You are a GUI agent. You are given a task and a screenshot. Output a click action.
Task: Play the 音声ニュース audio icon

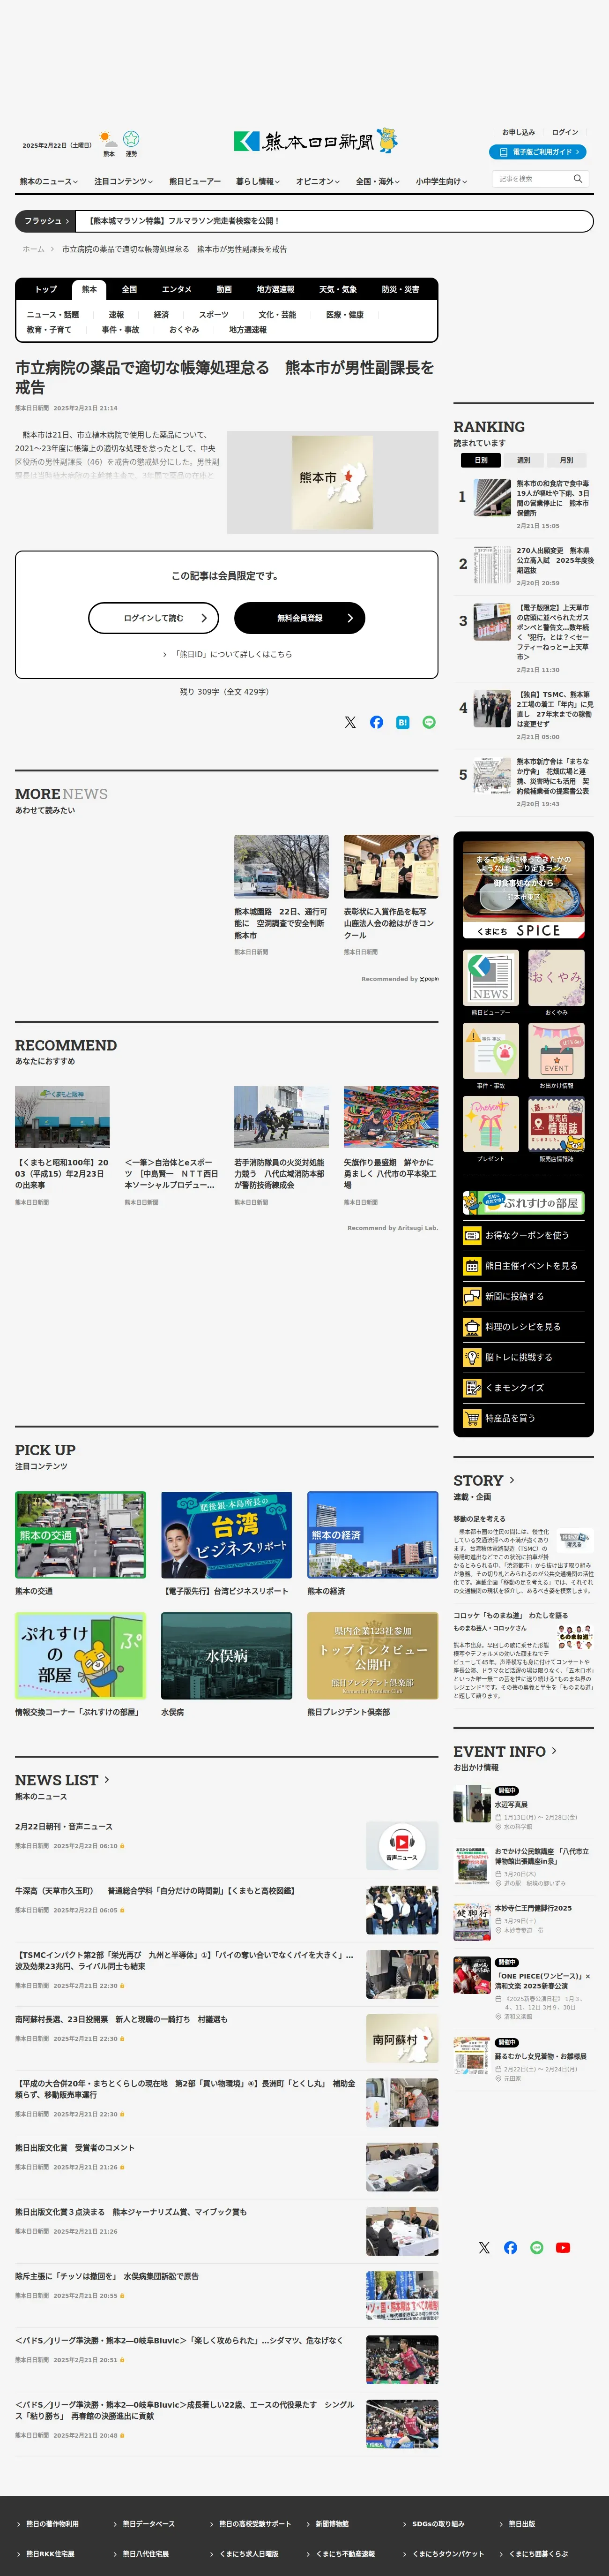401,1845
